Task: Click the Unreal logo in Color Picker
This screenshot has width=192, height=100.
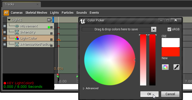Action: click(83, 21)
